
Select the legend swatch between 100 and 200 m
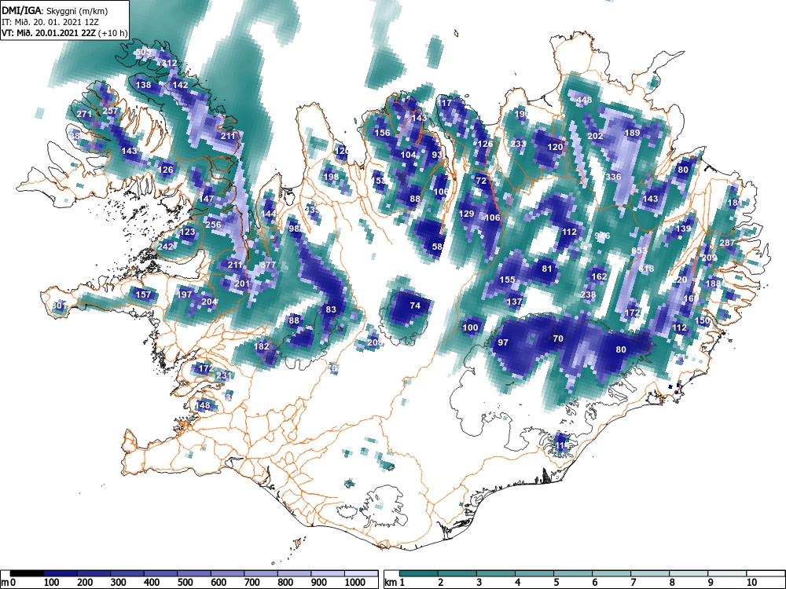tap(61, 573)
